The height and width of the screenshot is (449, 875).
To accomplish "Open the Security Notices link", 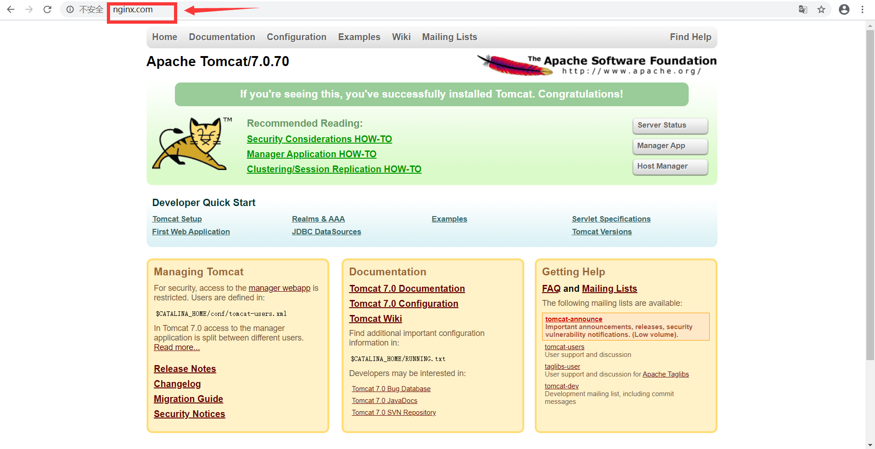I will (190, 414).
